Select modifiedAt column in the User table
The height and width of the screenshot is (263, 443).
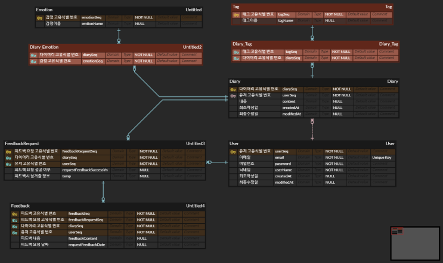click(284, 183)
